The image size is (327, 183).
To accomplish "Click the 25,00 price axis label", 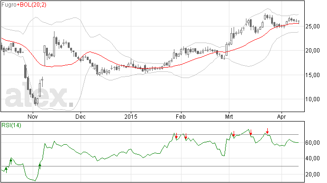I will (x=312, y=26).
